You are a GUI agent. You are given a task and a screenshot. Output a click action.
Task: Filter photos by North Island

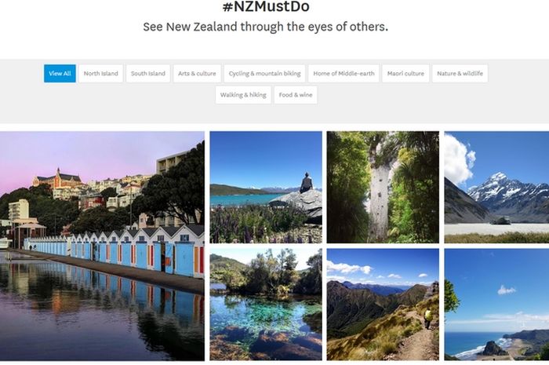[101, 74]
